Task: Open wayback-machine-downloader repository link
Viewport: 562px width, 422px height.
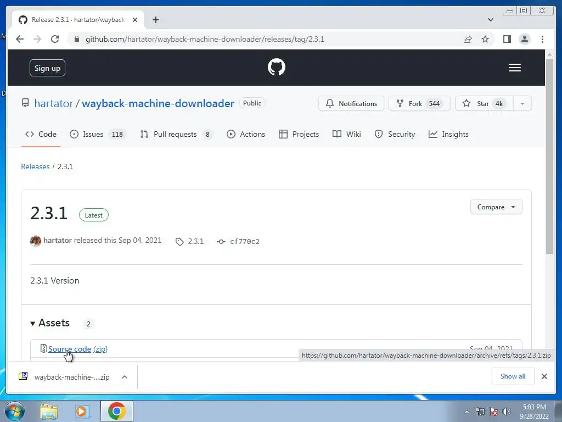Action: coord(158,103)
